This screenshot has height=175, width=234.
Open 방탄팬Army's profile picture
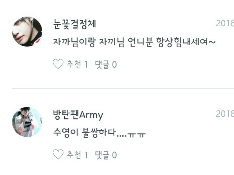pos(27,122)
